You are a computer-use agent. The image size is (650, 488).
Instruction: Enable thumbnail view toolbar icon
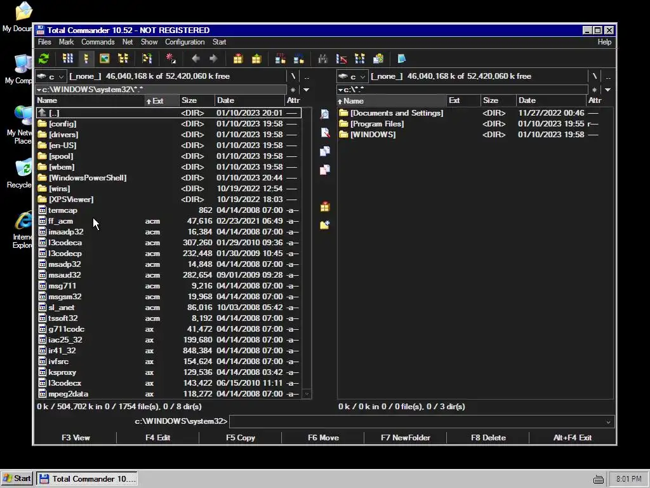coord(105,58)
